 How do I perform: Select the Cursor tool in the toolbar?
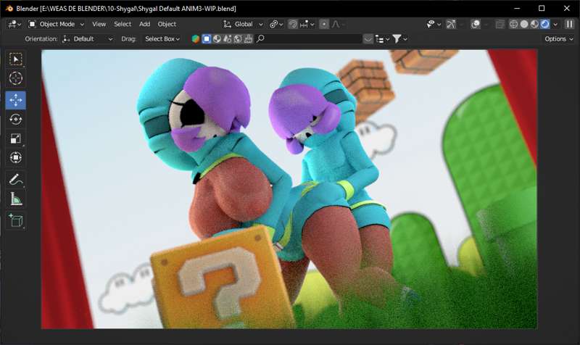pos(15,78)
